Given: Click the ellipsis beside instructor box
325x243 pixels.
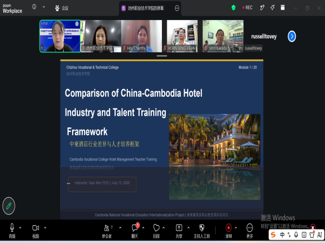Looking at the screenshot, I should (x=69, y=183).
